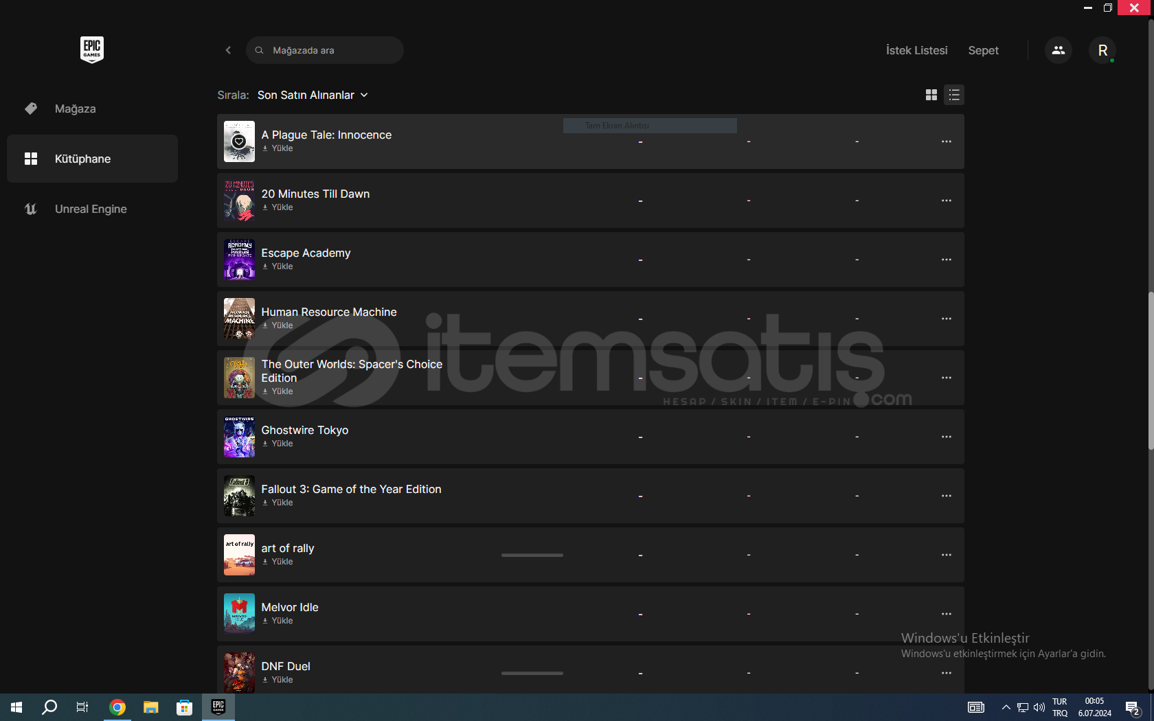Click Escape Academy cover thumbnail
The width and height of the screenshot is (1154, 721).
coord(239,260)
